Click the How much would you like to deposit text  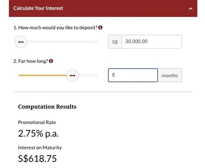[x=55, y=28]
